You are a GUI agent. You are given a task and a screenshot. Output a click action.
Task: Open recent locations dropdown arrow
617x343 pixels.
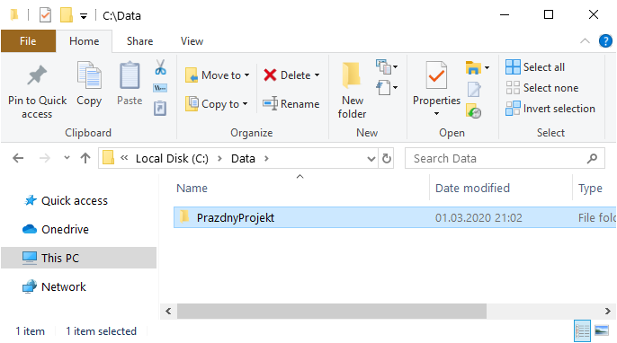point(67,158)
